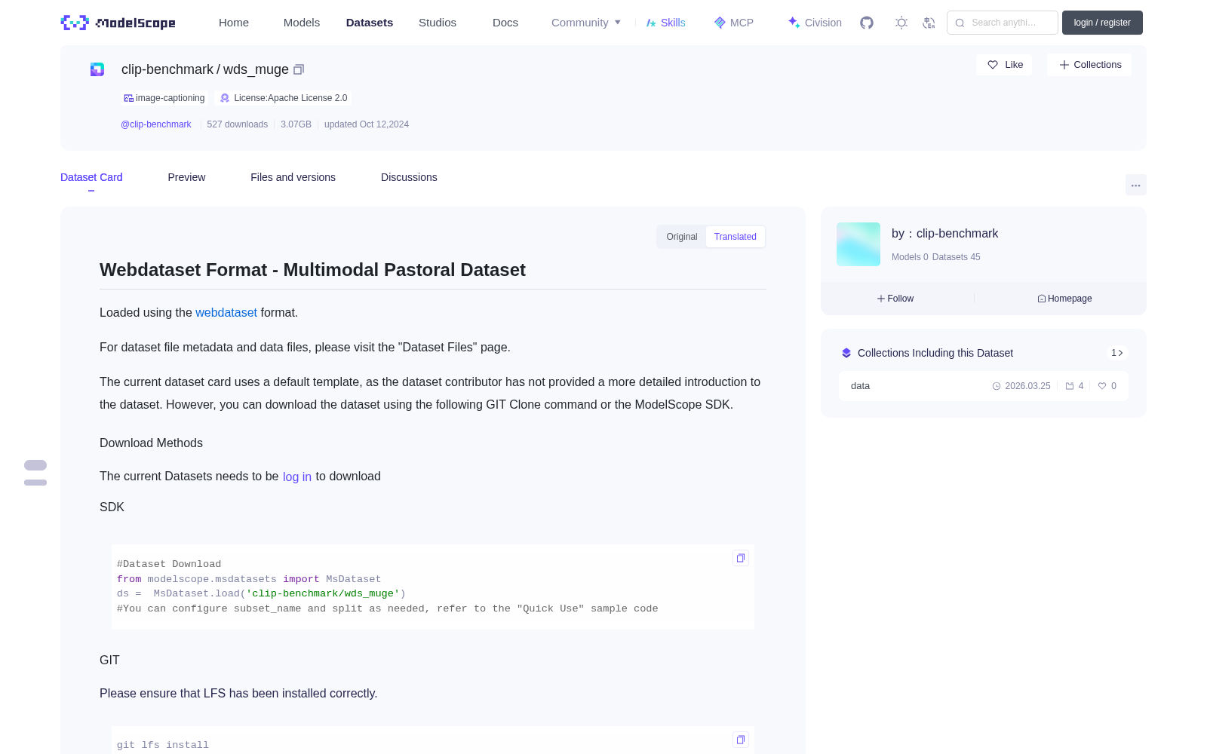Open the GitHub icon link
Screen dimensions: 1207x754
coord(867,23)
